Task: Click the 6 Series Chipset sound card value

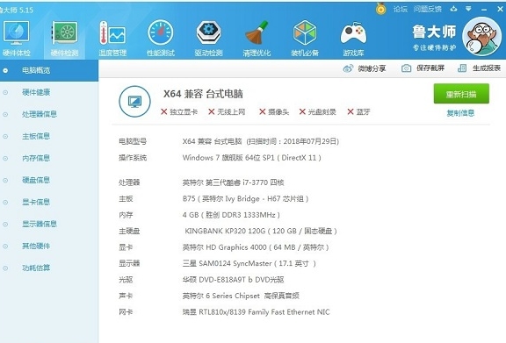Action: [x=241, y=296]
